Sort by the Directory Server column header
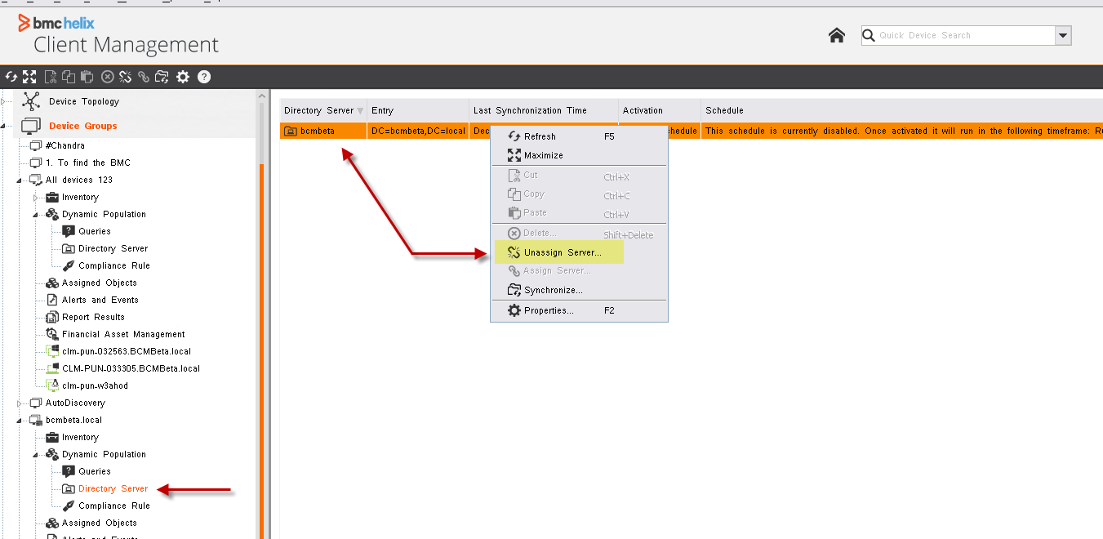 pos(323,110)
